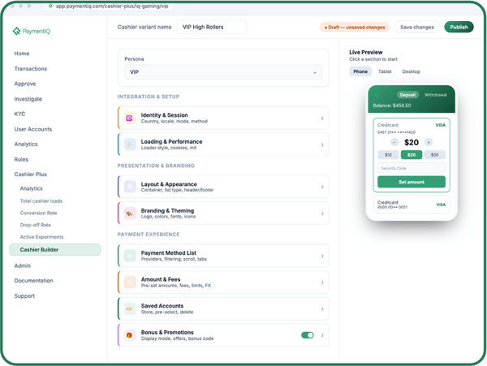Click the plus amount button in preview
The width and height of the screenshot is (487, 366).
pyautogui.click(x=429, y=142)
